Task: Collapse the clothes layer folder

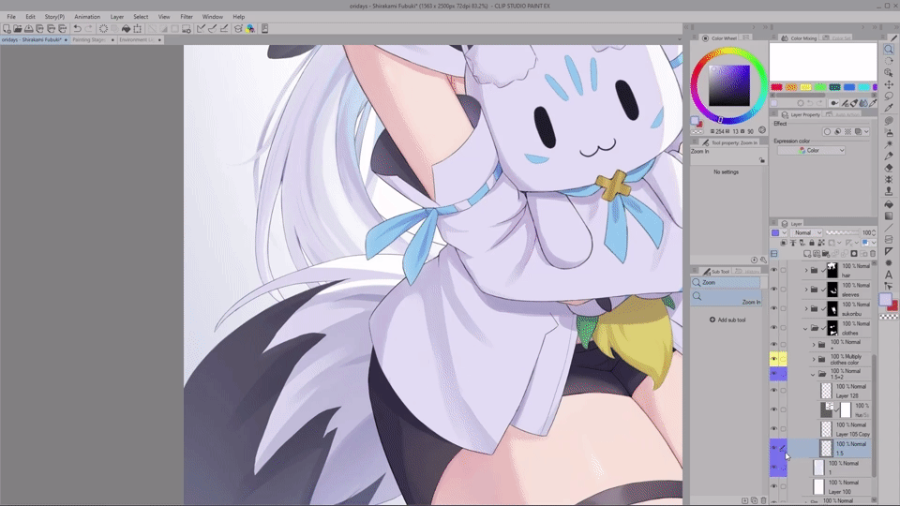Action: click(805, 328)
